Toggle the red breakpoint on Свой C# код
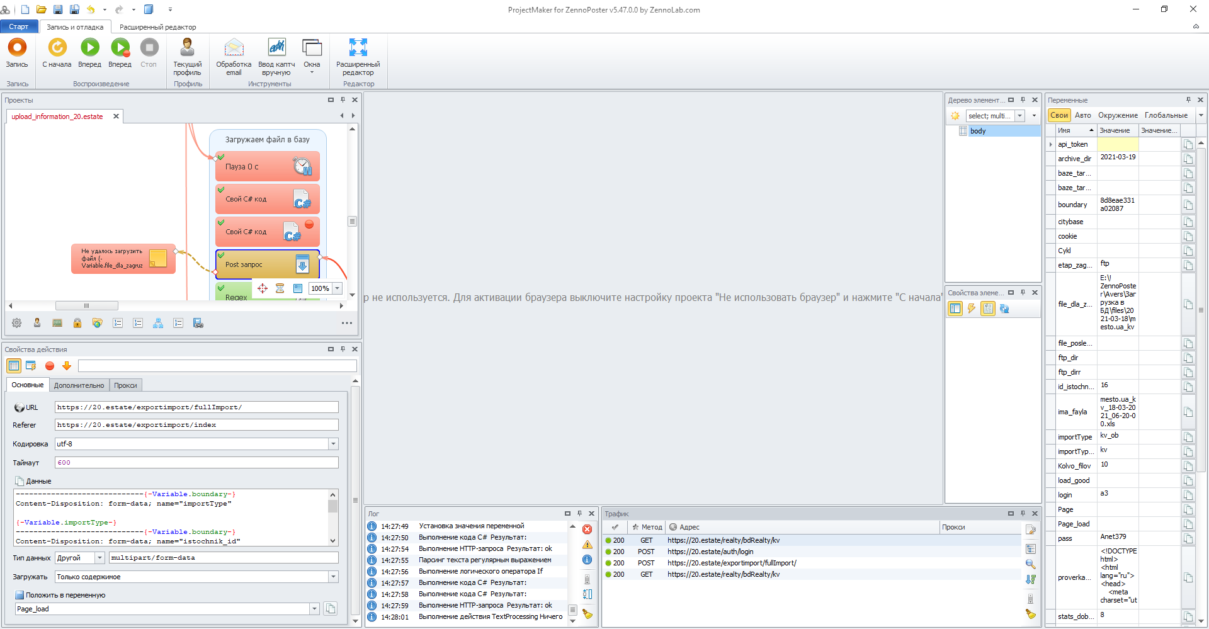 309,224
